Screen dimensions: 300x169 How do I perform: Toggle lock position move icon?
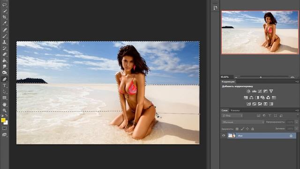(247, 129)
